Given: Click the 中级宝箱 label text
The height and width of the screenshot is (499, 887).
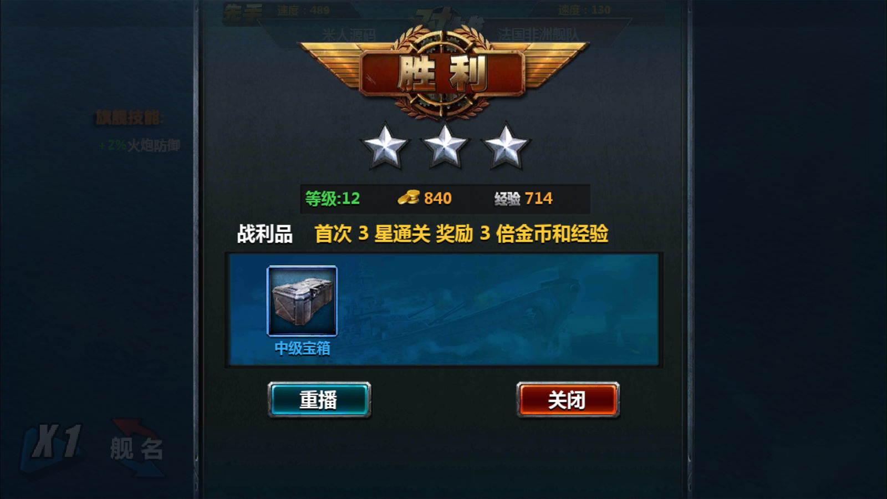Looking at the screenshot, I should [x=303, y=348].
